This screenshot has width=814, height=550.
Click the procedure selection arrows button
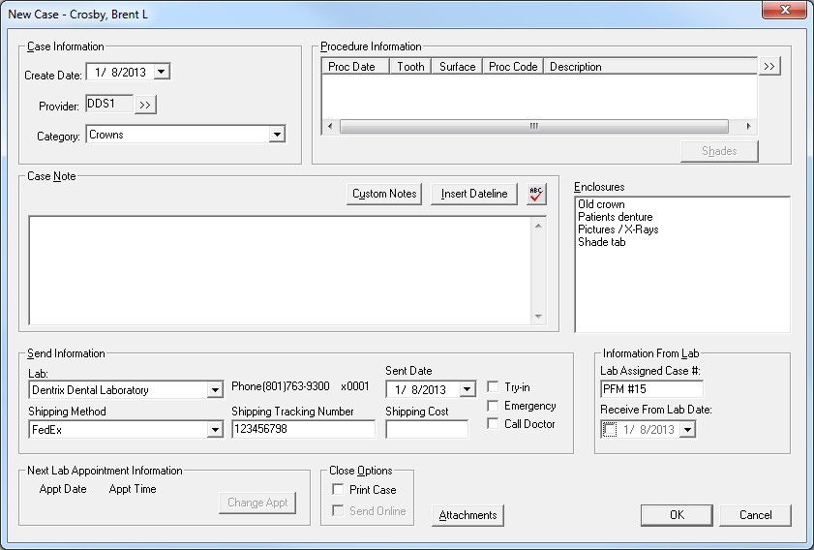(769, 67)
